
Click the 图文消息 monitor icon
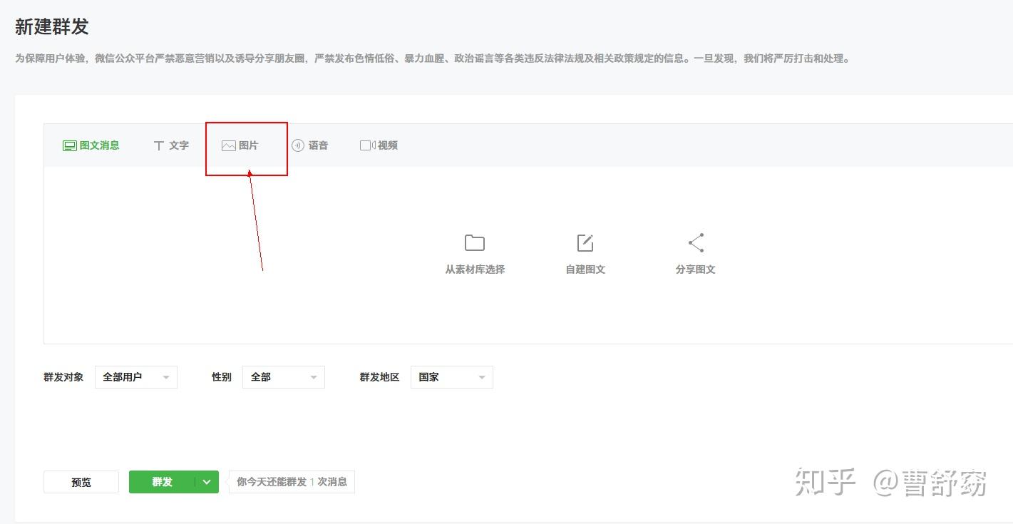coord(69,145)
